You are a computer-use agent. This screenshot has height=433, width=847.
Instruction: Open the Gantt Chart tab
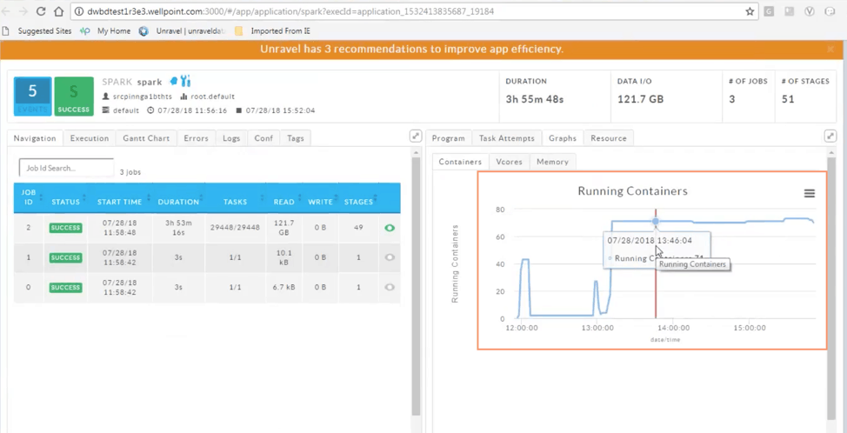pyautogui.click(x=146, y=138)
